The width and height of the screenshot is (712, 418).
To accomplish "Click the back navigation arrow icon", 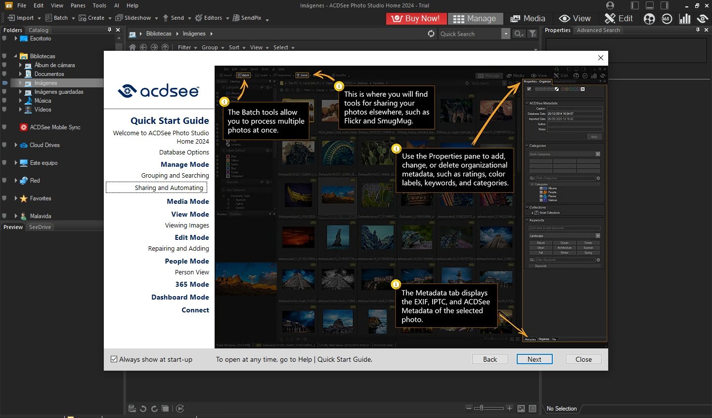I will 143,47.
